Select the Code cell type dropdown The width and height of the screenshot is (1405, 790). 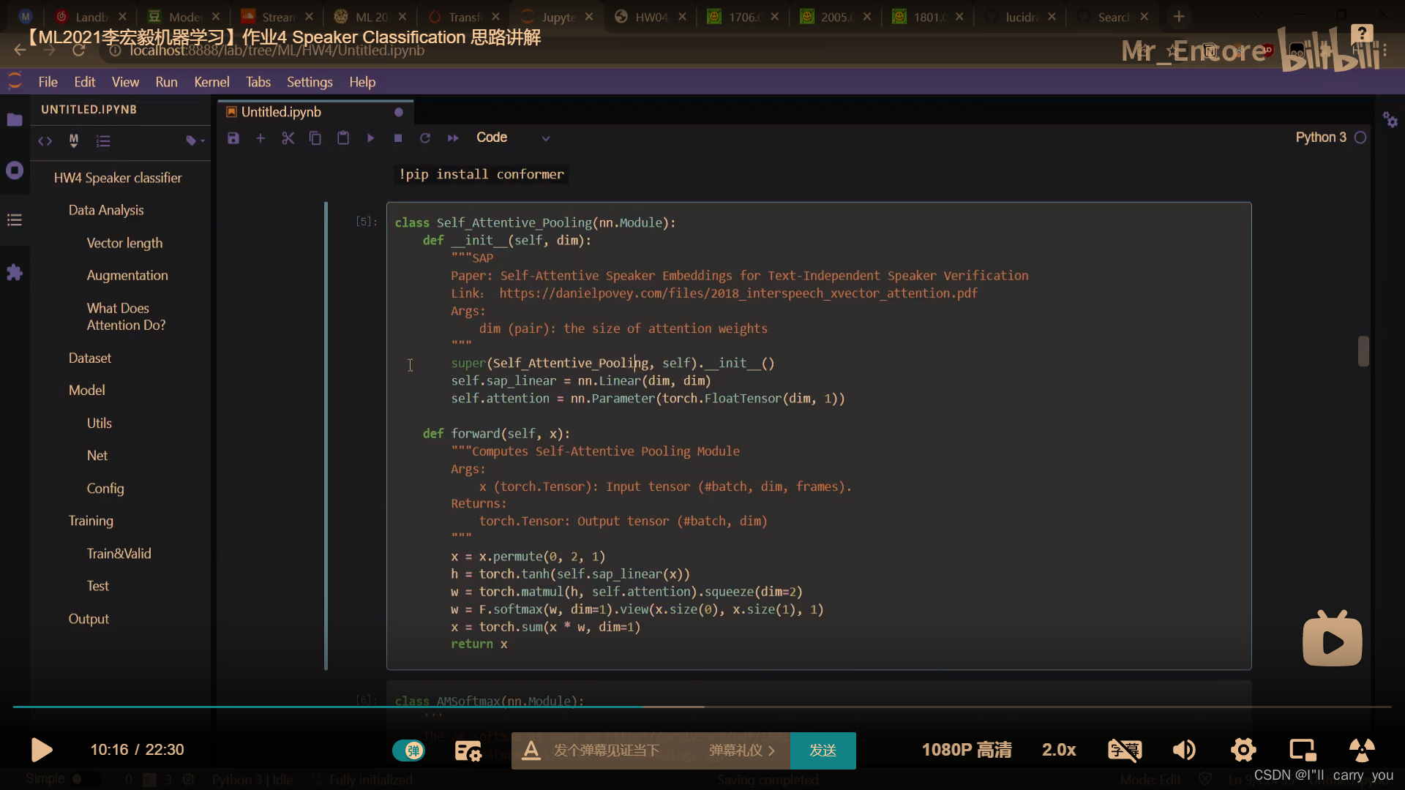pyautogui.click(x=511, y=137)
